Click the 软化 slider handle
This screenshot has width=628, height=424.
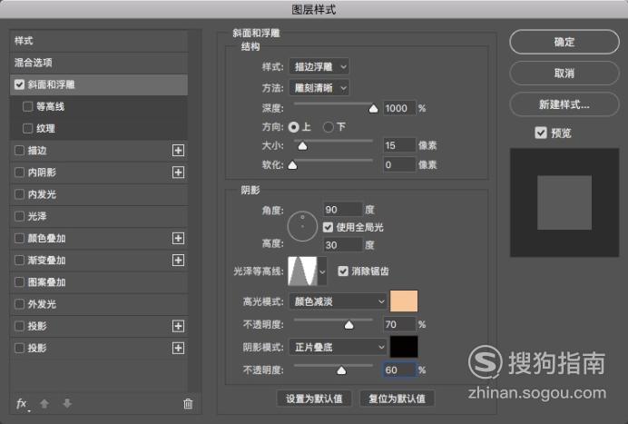coord(293,165)
